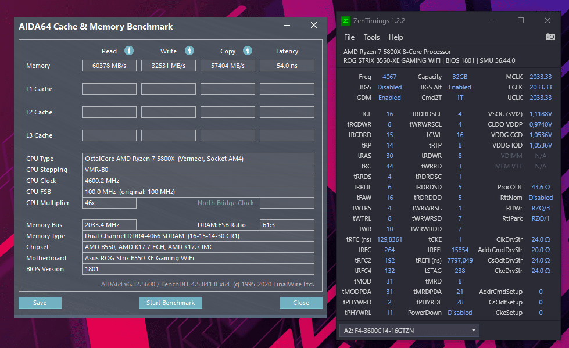Click the Close button in AIDA64 window

tap(301, 303)
